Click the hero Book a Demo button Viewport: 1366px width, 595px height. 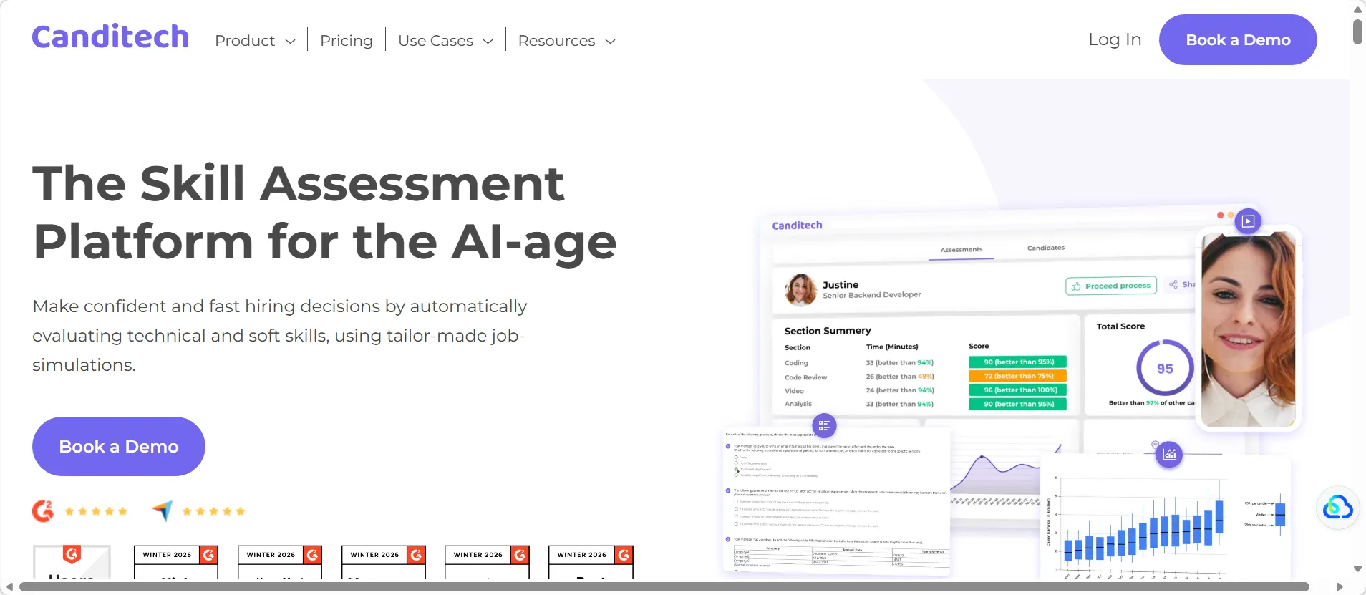(119, 447)
